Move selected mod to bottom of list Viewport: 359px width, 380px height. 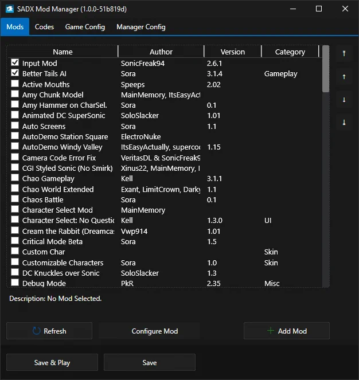(344, 123)
